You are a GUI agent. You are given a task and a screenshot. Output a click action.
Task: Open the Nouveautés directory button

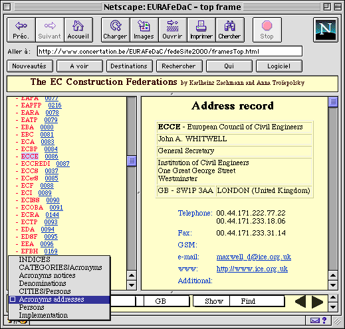click(30, 66)
